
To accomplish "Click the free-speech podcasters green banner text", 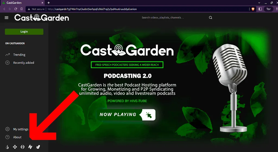I will [127, 65].
